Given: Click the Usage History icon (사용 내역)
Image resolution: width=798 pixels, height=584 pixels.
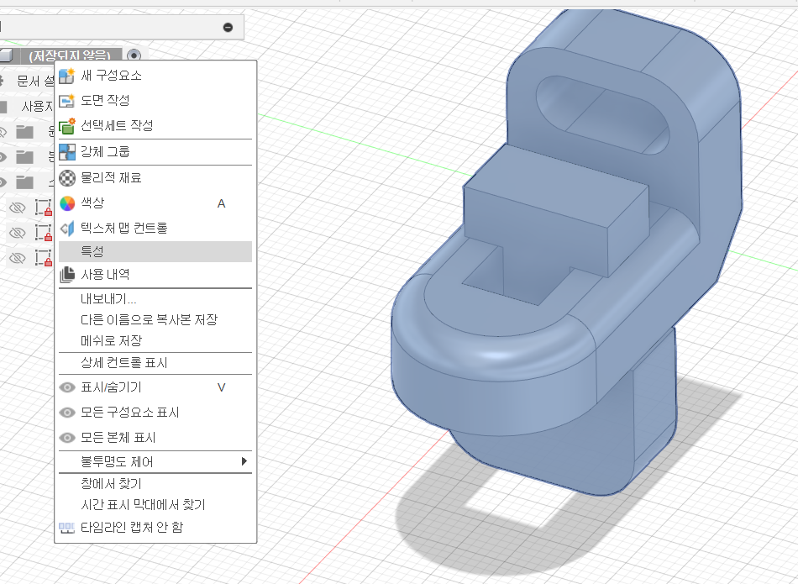Looking at the screenshot, I should pyautogui.click(x=66, y=275).
